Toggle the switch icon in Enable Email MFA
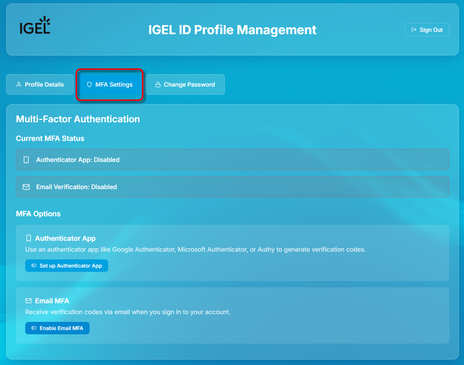464x365 pixels. 34,328
